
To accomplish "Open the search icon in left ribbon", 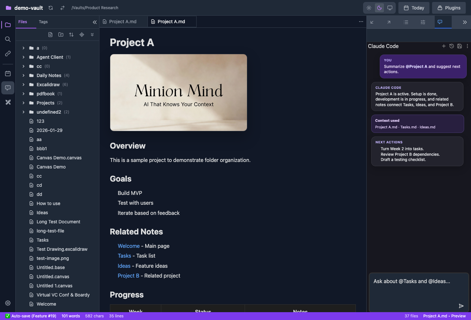I will tap(8, 39).
